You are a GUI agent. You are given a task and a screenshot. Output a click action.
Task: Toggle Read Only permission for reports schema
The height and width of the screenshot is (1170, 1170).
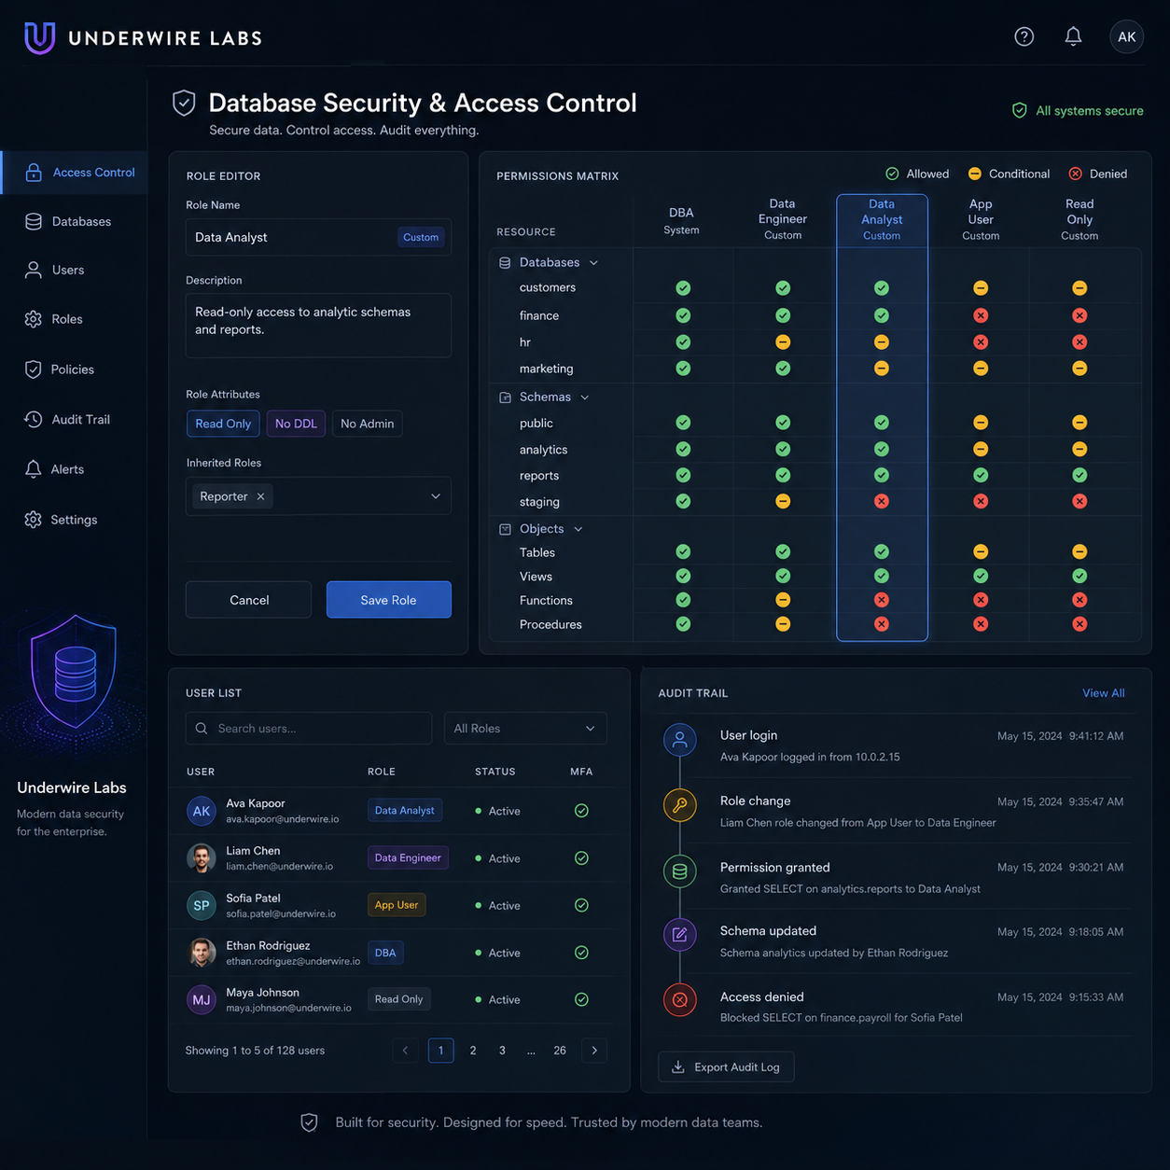(1079, 475)
